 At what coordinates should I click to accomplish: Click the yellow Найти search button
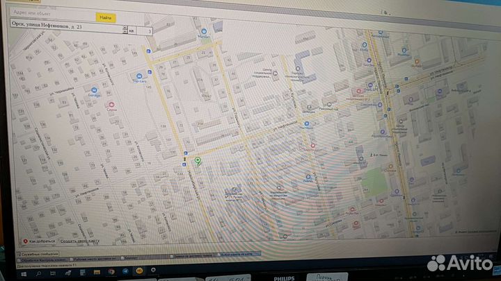106,18
